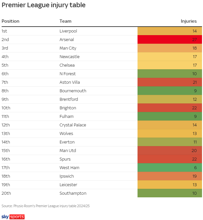Click the Position column header
Viewport: 203px width, 220px height.
click(10, 21)
